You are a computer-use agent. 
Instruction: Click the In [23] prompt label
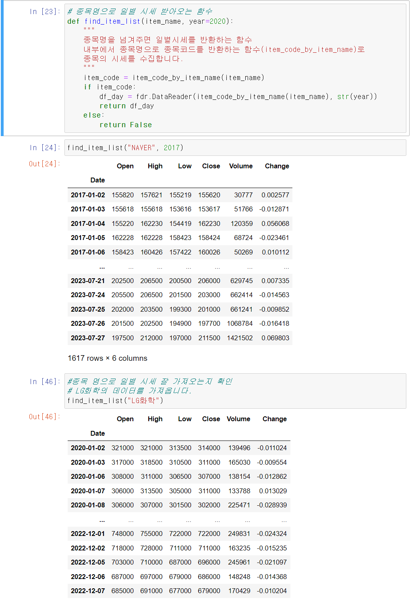(x=45, y=12)
